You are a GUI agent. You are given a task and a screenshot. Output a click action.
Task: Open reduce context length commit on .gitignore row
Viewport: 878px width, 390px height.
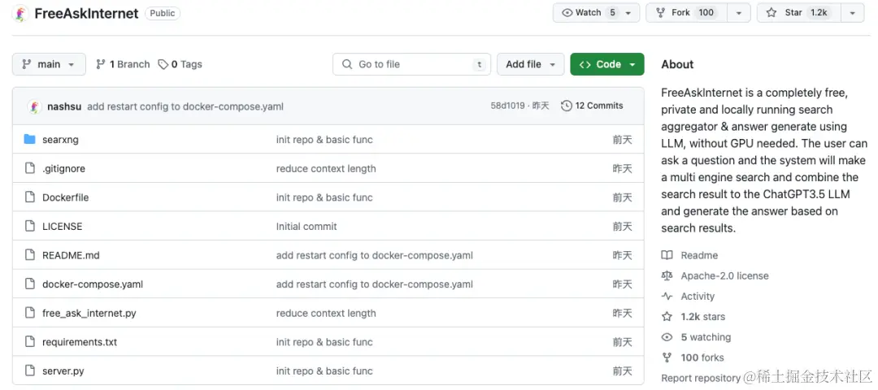click(326, 168)
